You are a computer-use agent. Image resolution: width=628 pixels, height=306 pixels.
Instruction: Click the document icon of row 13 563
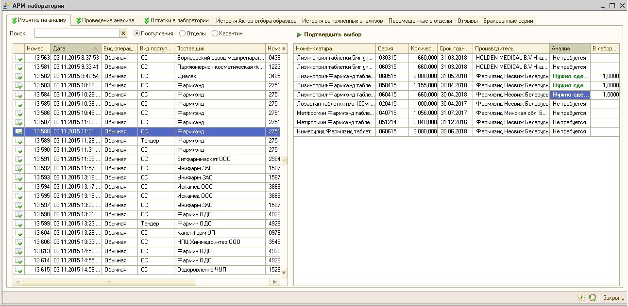19,58
